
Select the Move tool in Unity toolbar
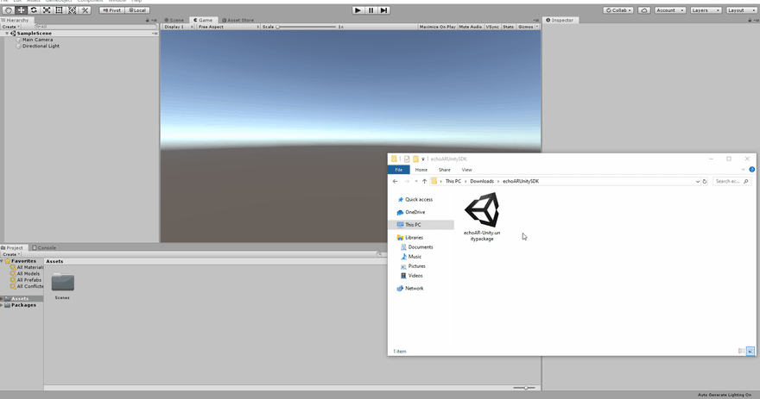21,10
